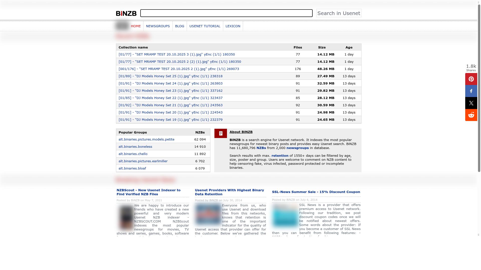Share the page on X
This screenshot has width=481, height=270.
[x=471, y=103]
